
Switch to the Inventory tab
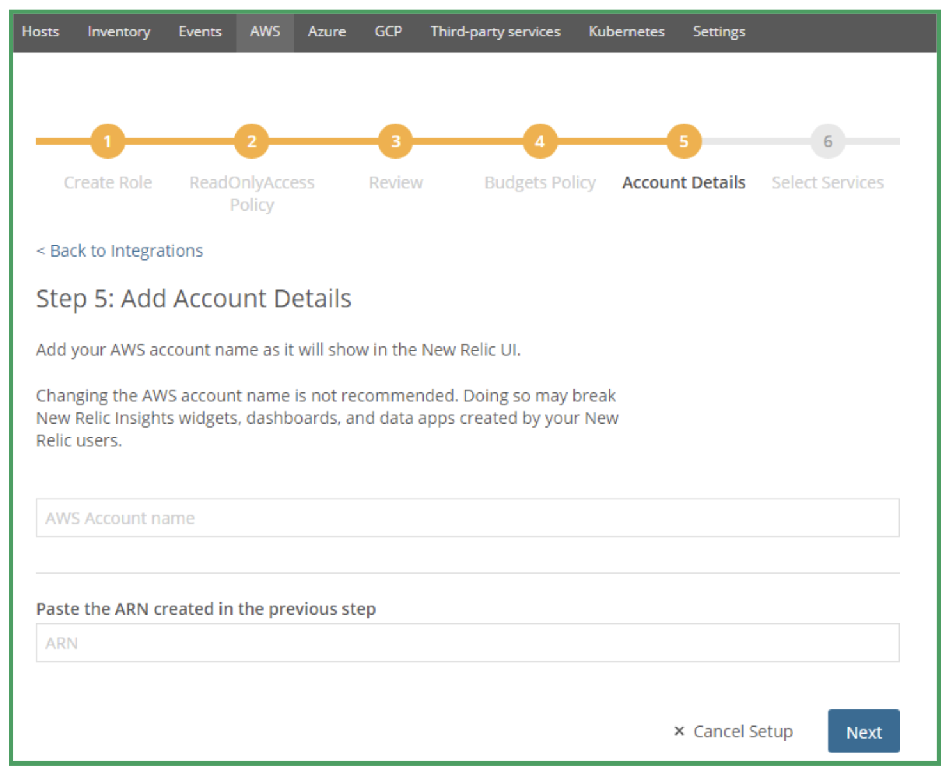[119, 31]
